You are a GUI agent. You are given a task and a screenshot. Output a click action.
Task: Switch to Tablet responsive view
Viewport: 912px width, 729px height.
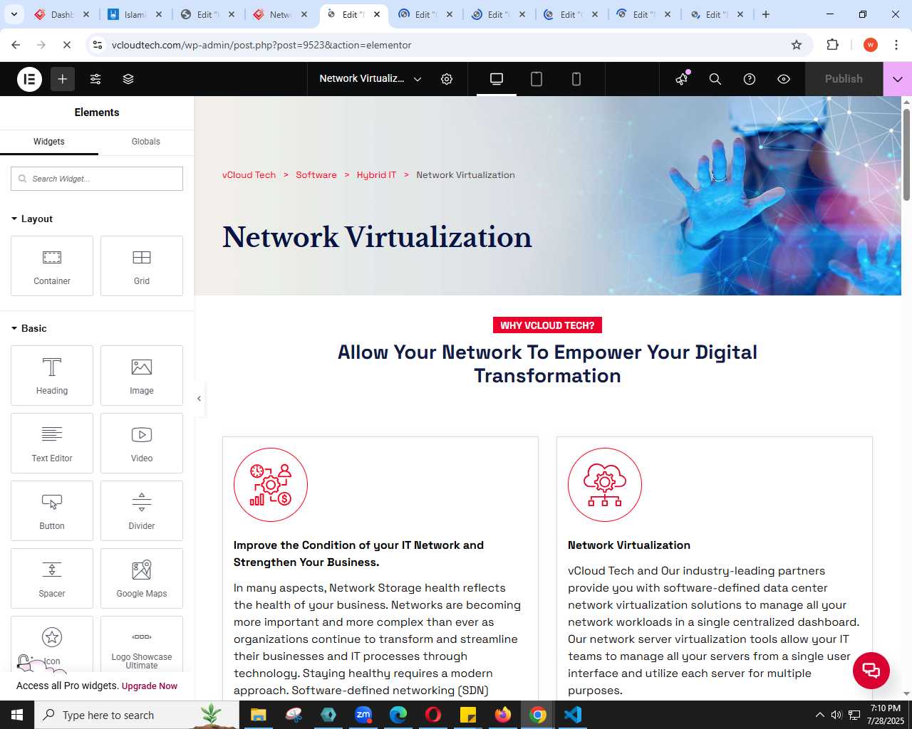(x=537, y=79)
